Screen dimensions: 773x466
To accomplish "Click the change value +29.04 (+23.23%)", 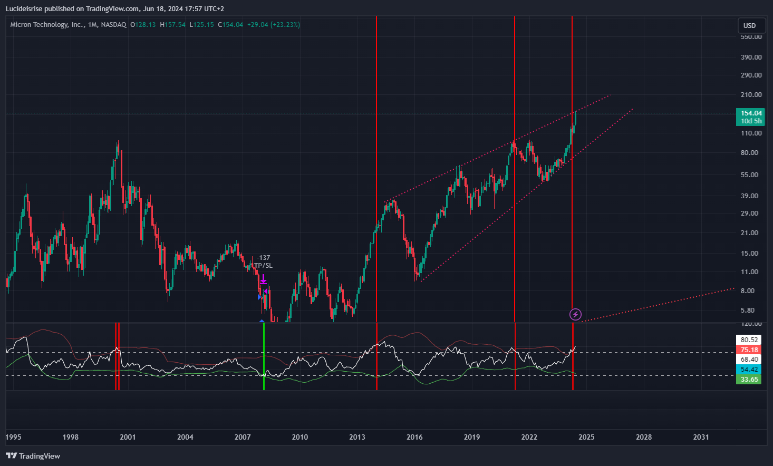I will (x=273, y=24).
